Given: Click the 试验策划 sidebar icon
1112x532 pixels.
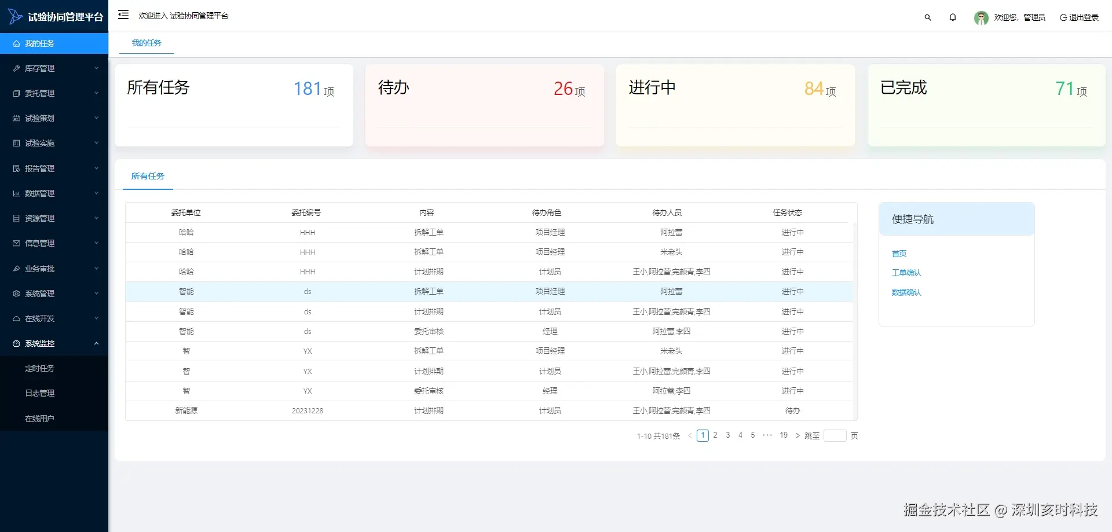Looking at the screenshot, I should (16, 119).
